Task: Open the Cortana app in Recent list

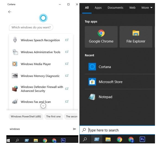Action: click(x=120, y=67)
